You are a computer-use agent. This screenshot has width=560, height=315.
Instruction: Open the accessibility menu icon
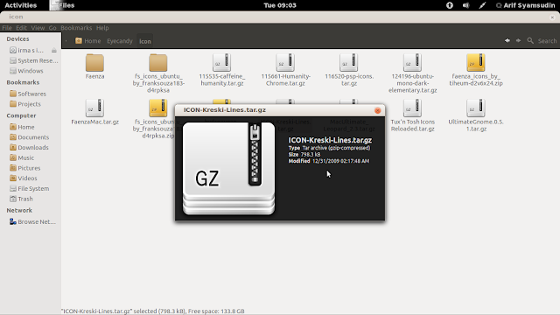(450, 5)
